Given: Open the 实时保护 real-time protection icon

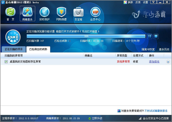Looking at the screenshot, I should pos(44,14).
